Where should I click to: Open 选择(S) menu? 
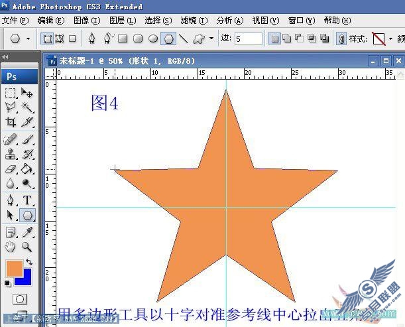(x=158, y=21)
